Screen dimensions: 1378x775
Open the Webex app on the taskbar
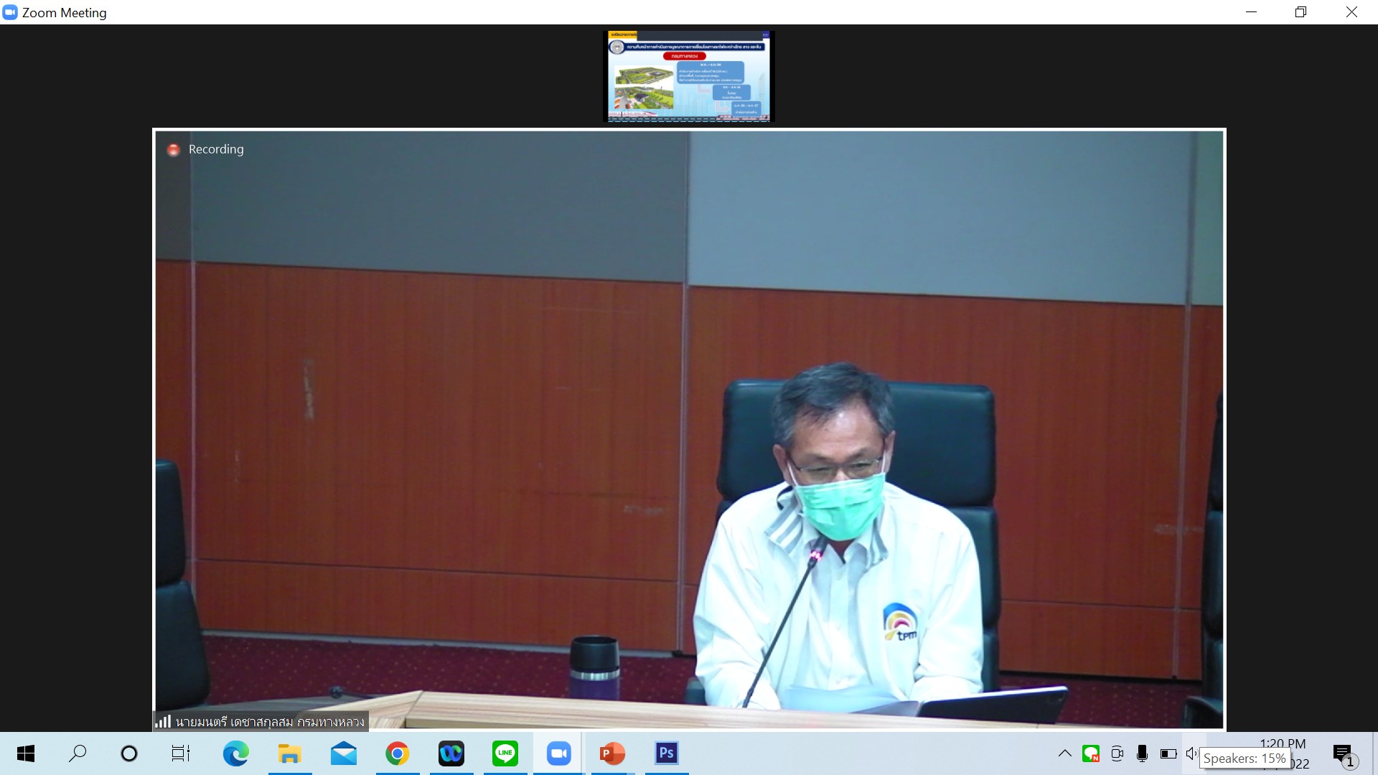pyautogui.click(x=451, y=753)
